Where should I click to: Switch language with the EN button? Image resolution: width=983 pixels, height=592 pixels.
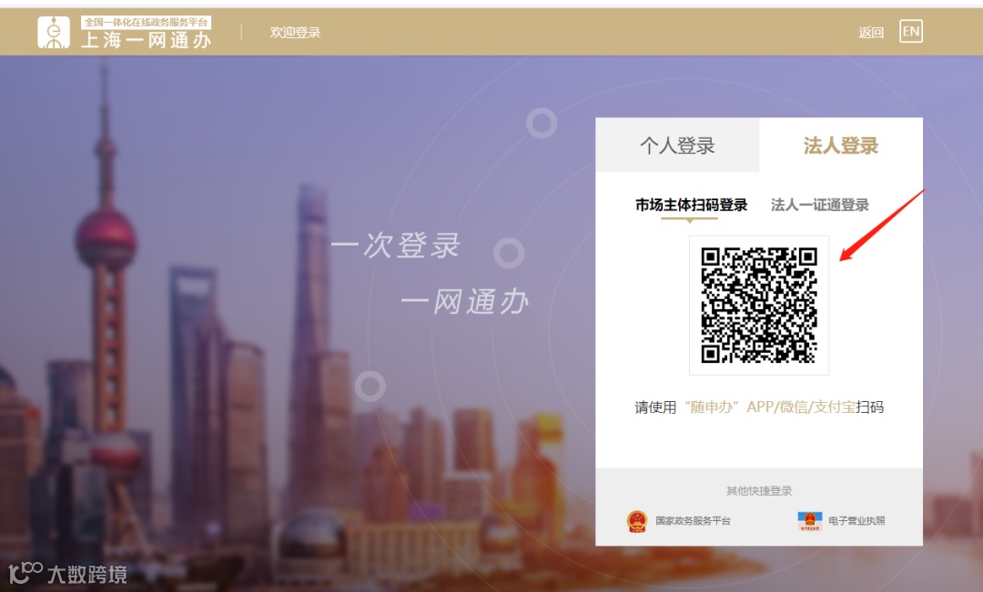[911, 31]
